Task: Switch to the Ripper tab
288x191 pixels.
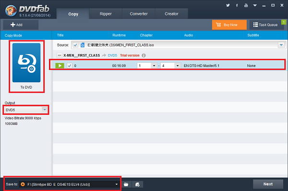Action: 106,14
